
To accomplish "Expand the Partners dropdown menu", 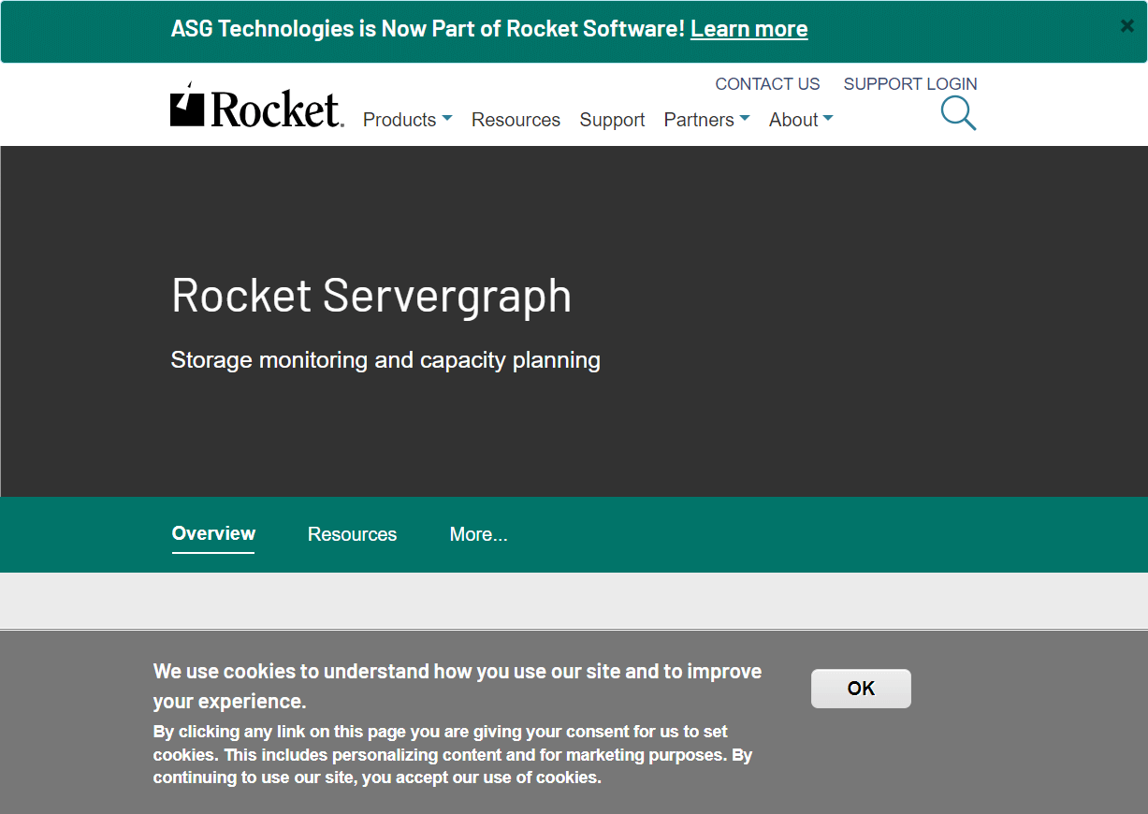I will (x=706, y=120).
